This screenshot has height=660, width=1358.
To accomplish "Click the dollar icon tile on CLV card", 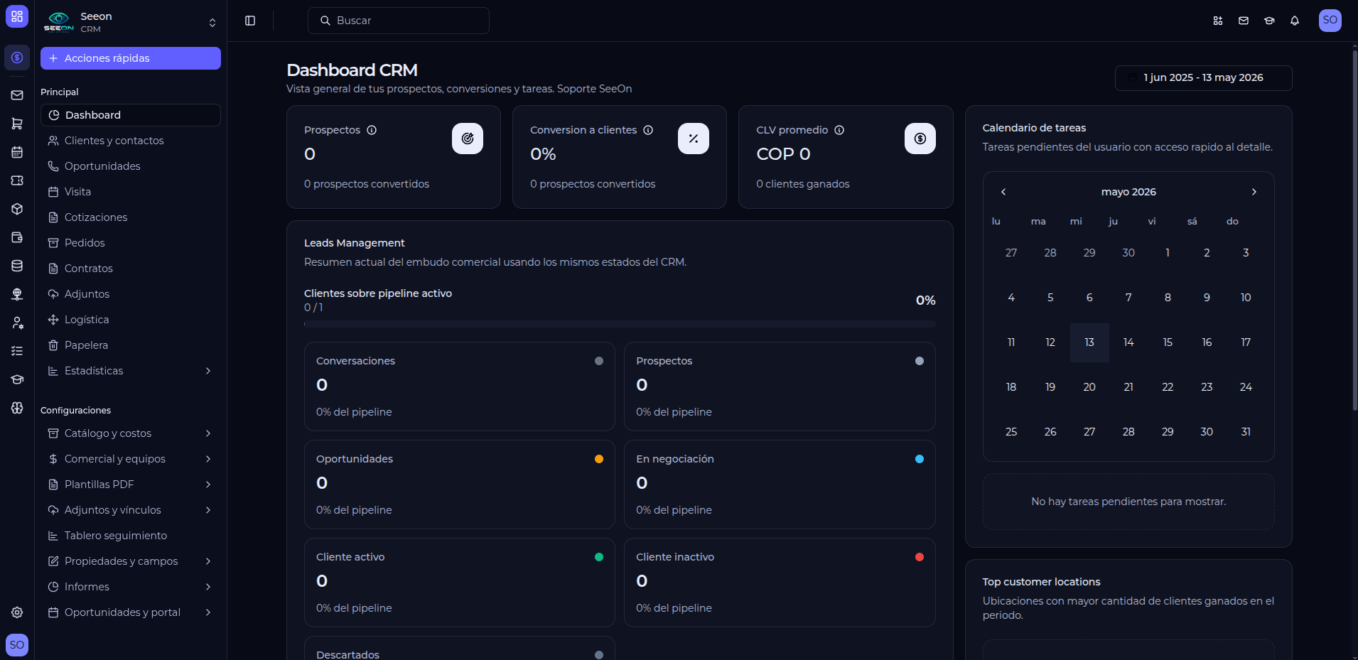I will click(920, 139).
